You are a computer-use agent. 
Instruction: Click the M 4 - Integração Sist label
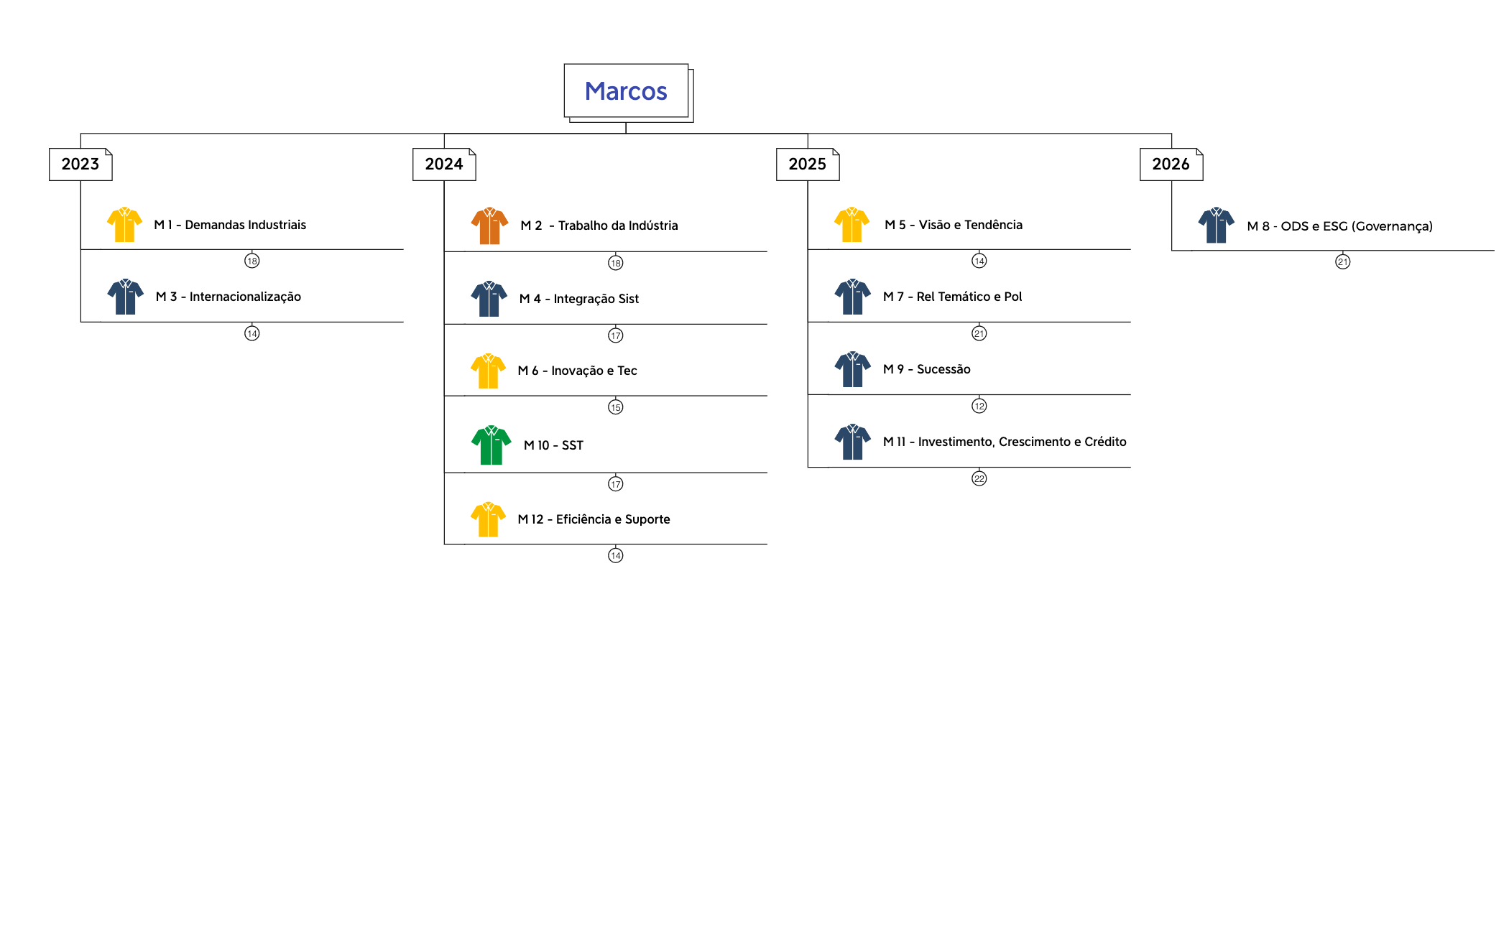[578, 299]
